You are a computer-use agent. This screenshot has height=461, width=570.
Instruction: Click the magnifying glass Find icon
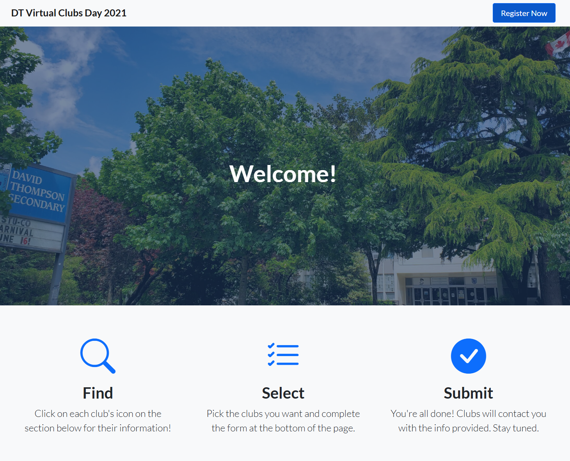pos(98,356)
